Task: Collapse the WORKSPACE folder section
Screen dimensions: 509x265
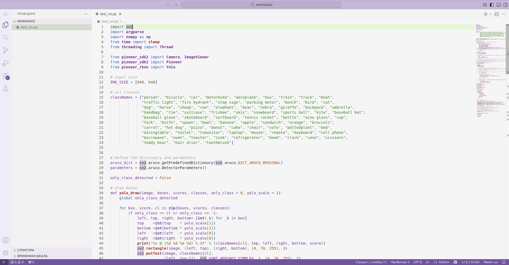Action: [26, 21]
